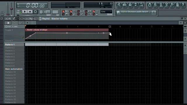
Task: Open the playlist options menu arrow
Action: [x=6, y=19]
